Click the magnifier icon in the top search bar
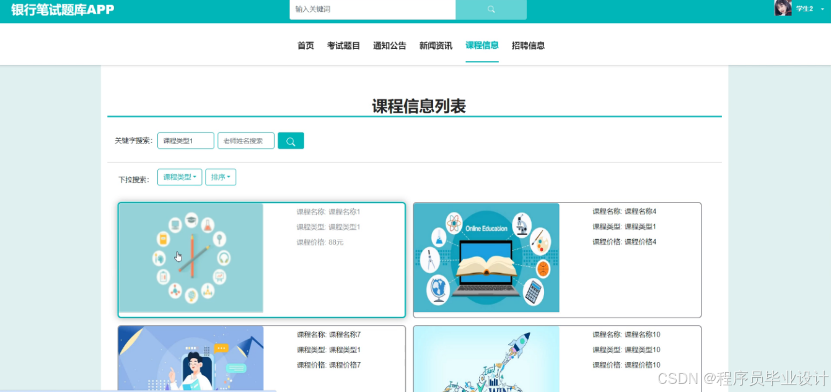Image resolution: width=831 pixels, height=392 pixels. (x=491, y=9)
